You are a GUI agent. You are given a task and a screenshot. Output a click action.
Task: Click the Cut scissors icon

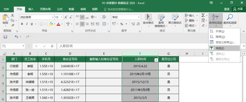pyautogui.click(x=12, y=16)
